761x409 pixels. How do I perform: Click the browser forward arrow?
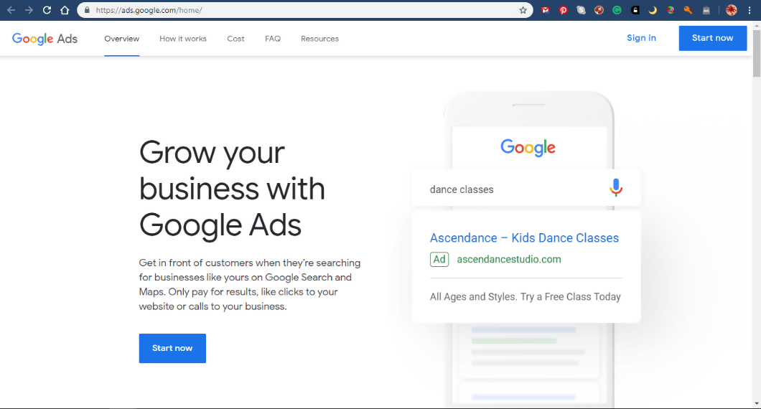click(29, 10)
